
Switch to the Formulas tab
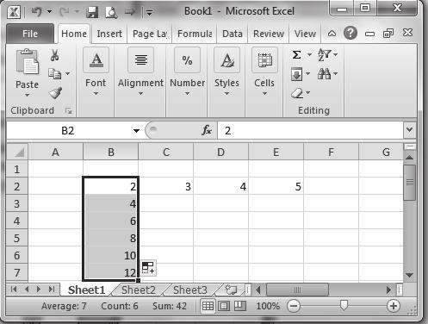195,34
